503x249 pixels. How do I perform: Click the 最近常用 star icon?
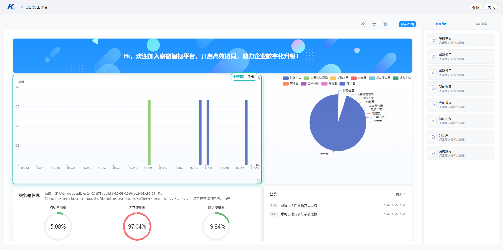click(x=433, y=72)
